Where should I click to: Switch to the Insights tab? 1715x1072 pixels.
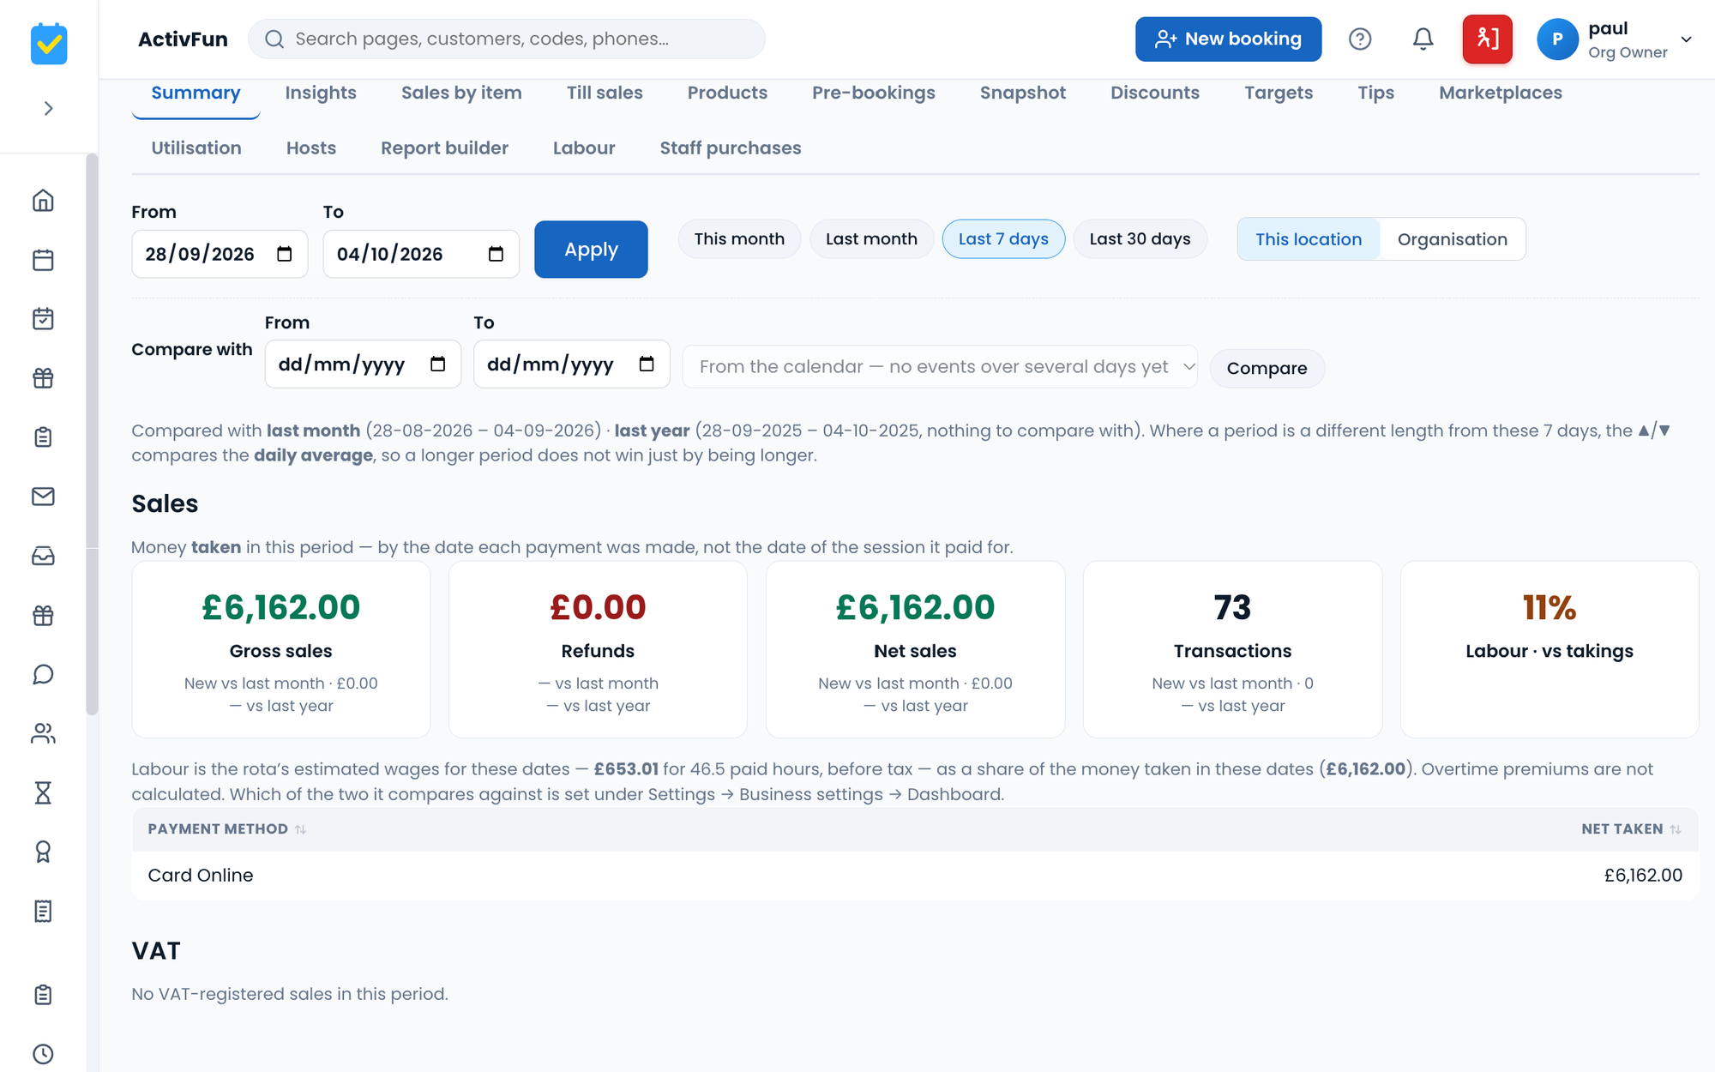coord(321,93)
